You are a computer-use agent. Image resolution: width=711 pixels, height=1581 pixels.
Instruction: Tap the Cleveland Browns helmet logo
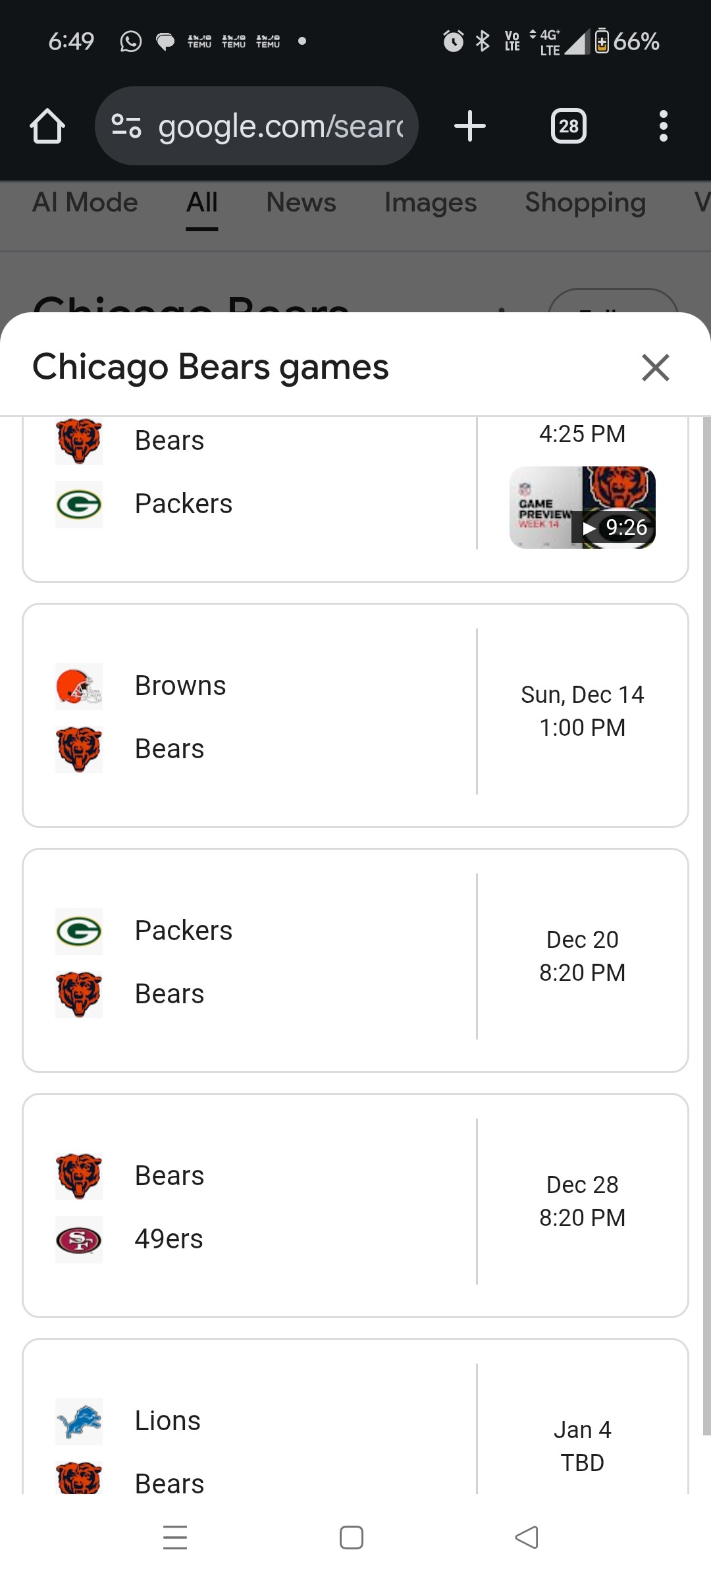click(x=79, y=686)
